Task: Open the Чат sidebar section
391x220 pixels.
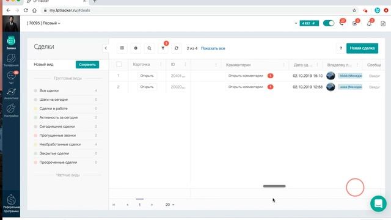Action: click(x=11, y=77)
